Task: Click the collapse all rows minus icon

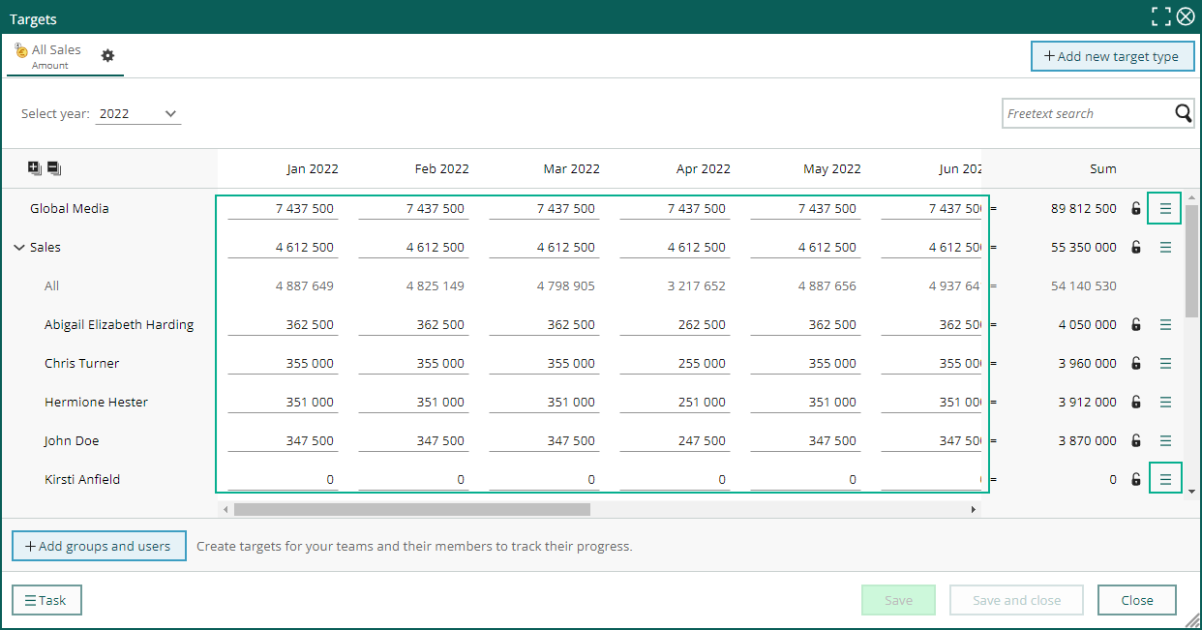Action: 53,168
